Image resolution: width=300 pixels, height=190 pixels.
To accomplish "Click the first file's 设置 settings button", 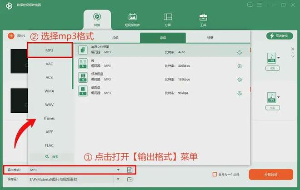I will coord(272,68).
